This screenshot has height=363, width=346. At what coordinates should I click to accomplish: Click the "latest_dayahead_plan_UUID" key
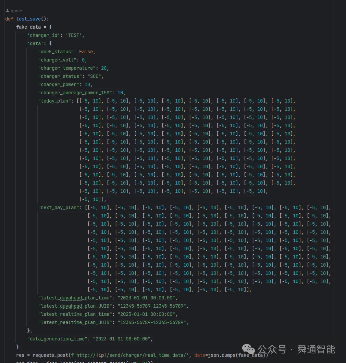pyautogui.click(x=75, y=306)
